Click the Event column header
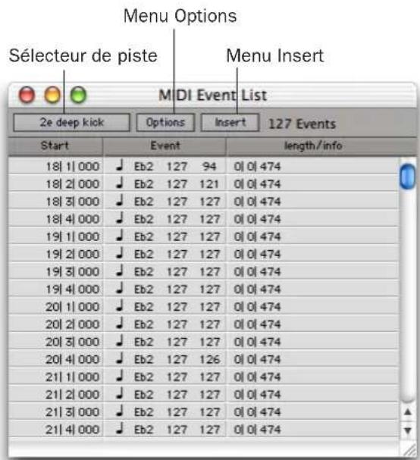The height and width of the screenshot is (460, 420). point(165,146)
